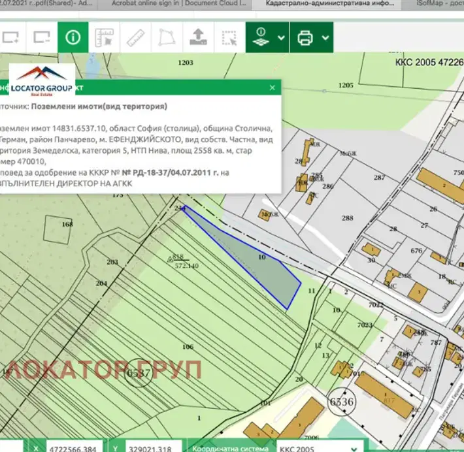Click parcel label 288 on the map

347,218
